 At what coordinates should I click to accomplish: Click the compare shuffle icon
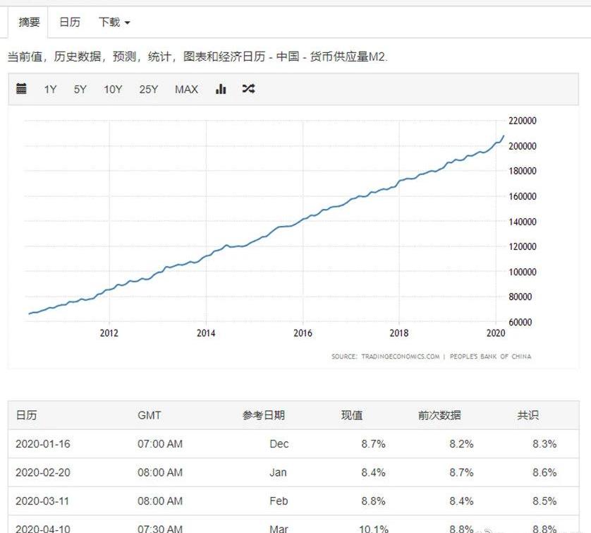pyautogui.click(x=248, y=89)
